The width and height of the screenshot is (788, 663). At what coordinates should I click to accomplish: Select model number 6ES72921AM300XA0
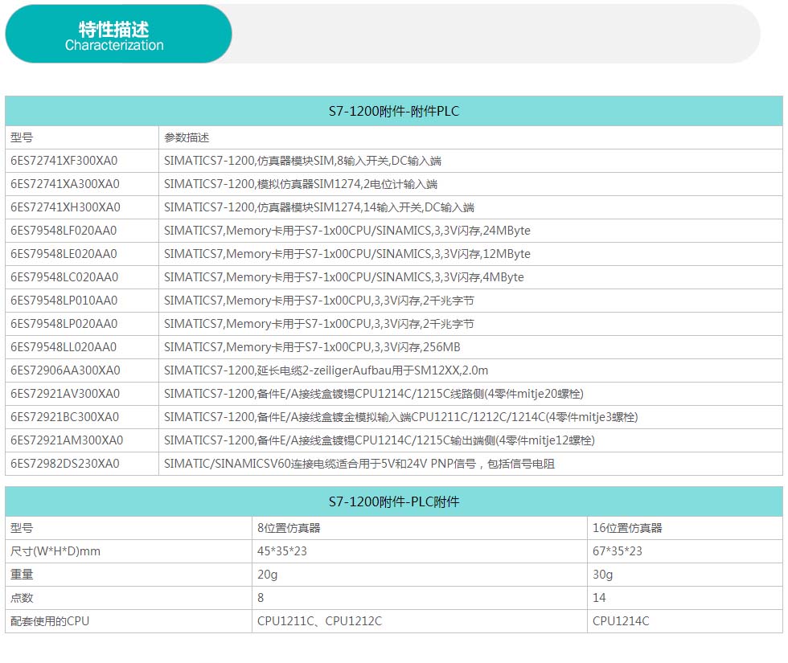67,440
